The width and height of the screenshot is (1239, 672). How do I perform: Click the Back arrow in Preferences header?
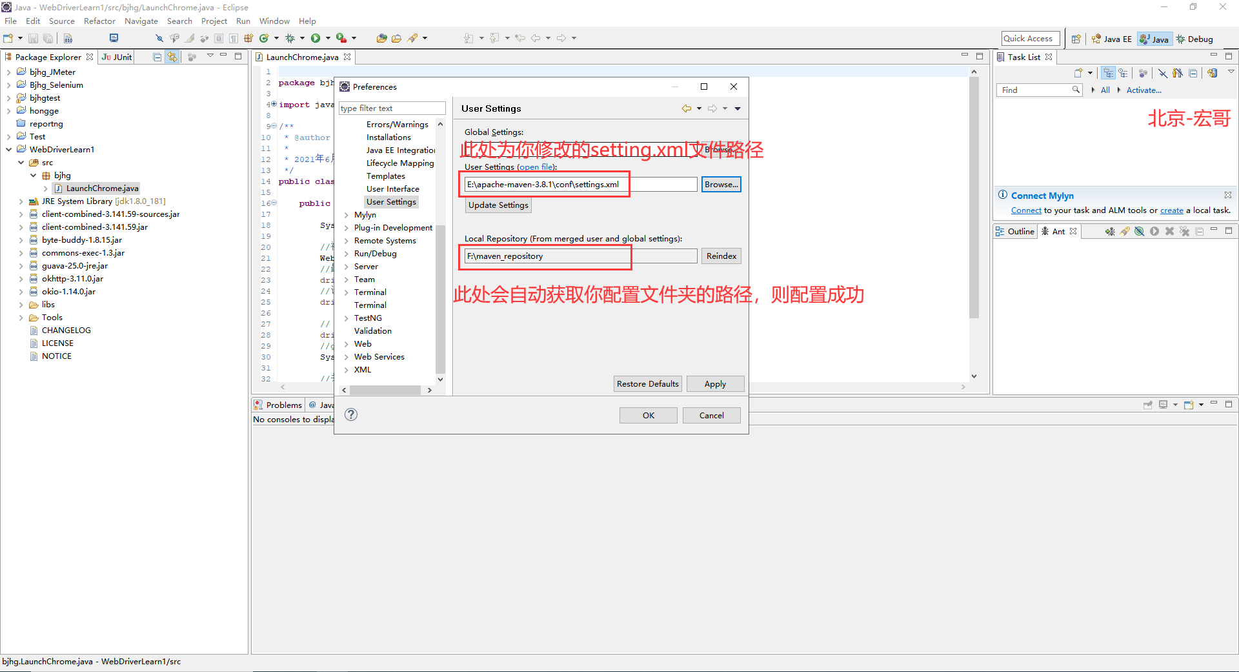[686, 108]
